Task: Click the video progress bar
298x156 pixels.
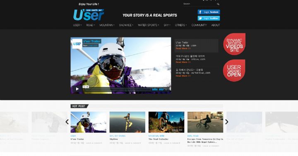Action: (x=118, y=89)
